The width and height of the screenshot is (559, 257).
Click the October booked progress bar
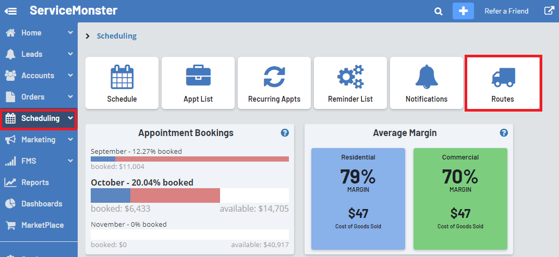point(155,195)
